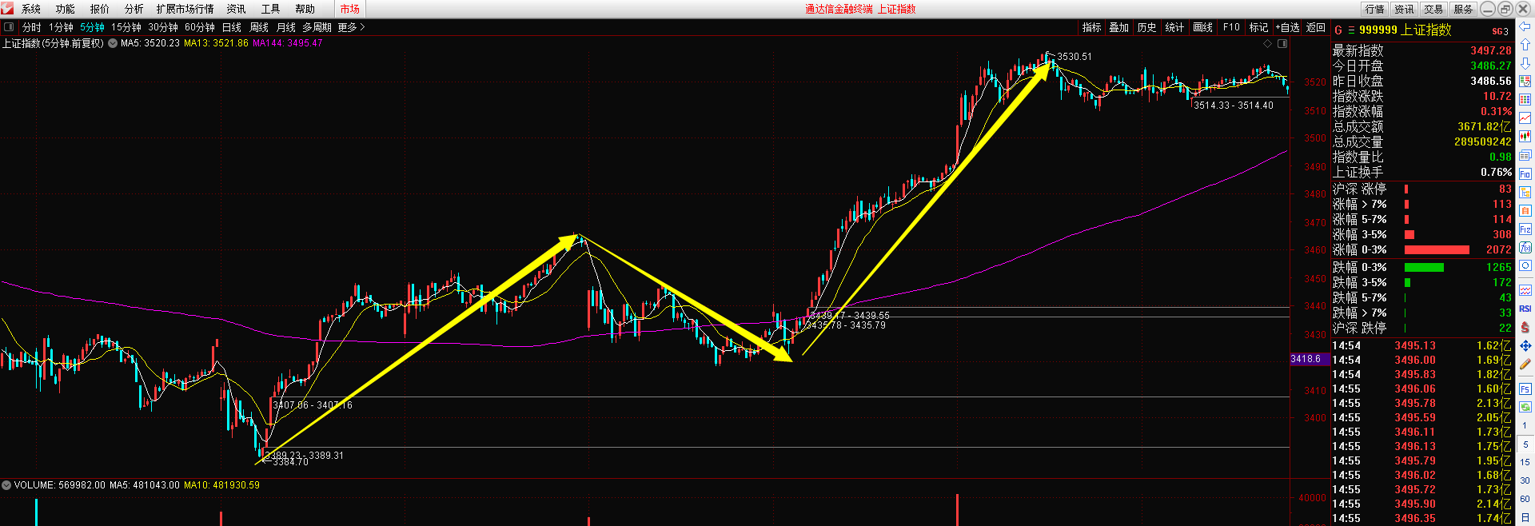Click the +自选 add to watchlist button
Screen dimensions: 1535x526
point(1287,27)
